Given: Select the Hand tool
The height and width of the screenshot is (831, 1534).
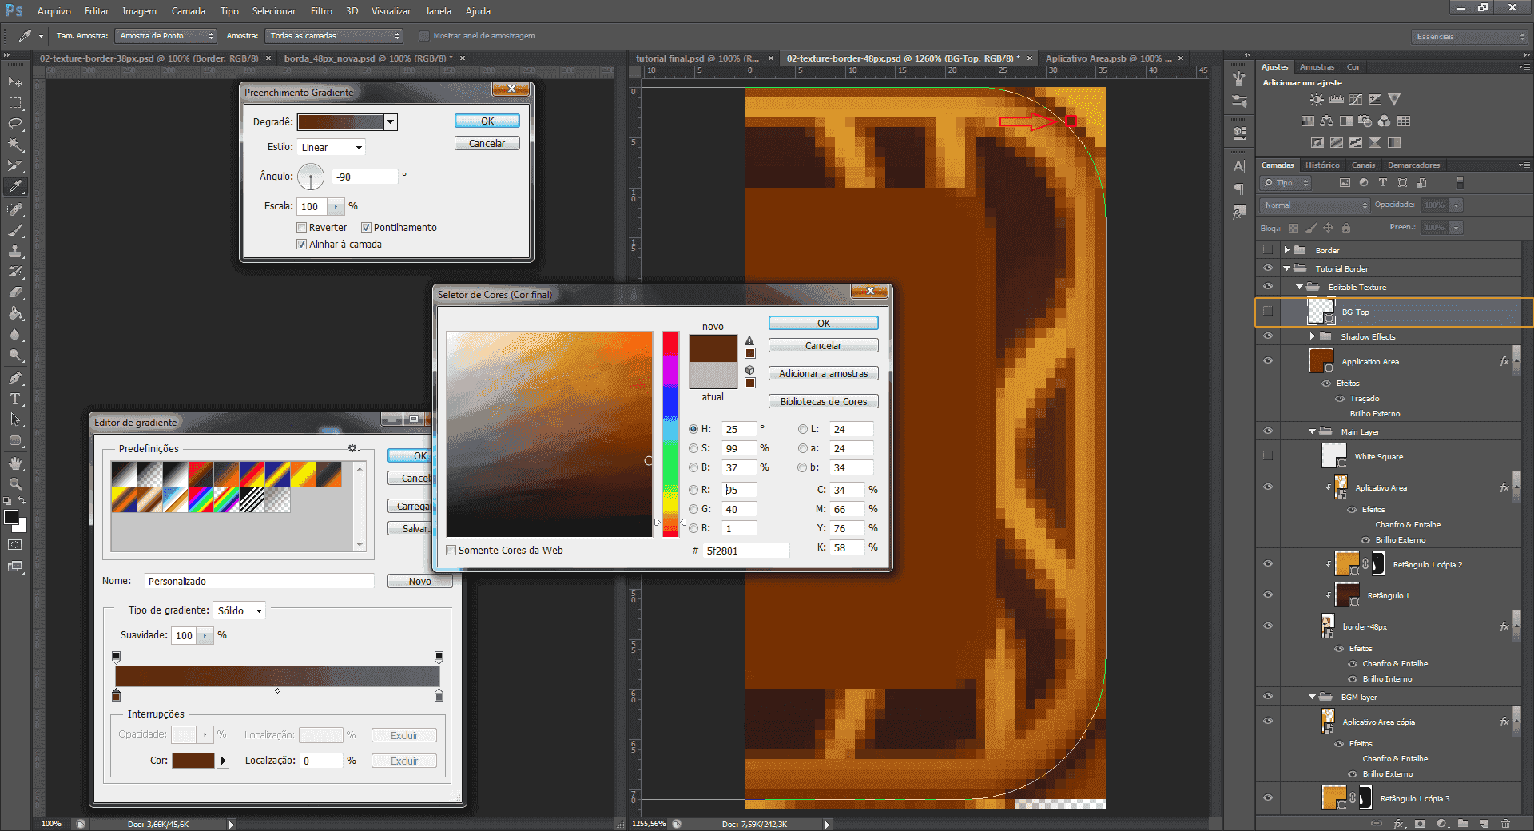Looking at the screenshot, I should click(15, 463).
